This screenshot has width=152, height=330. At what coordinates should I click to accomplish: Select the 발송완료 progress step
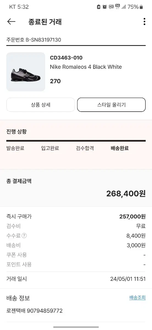pos(15,148)
